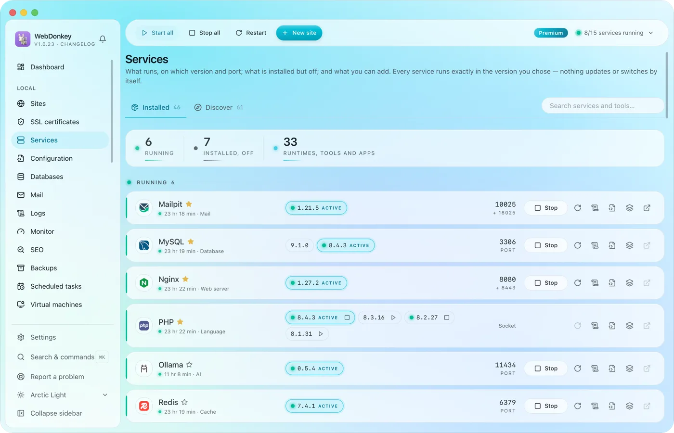This screenshot has height=433, width=674.
Task: Unfavorite Mailpit with its star
Action: click(189, 204)
